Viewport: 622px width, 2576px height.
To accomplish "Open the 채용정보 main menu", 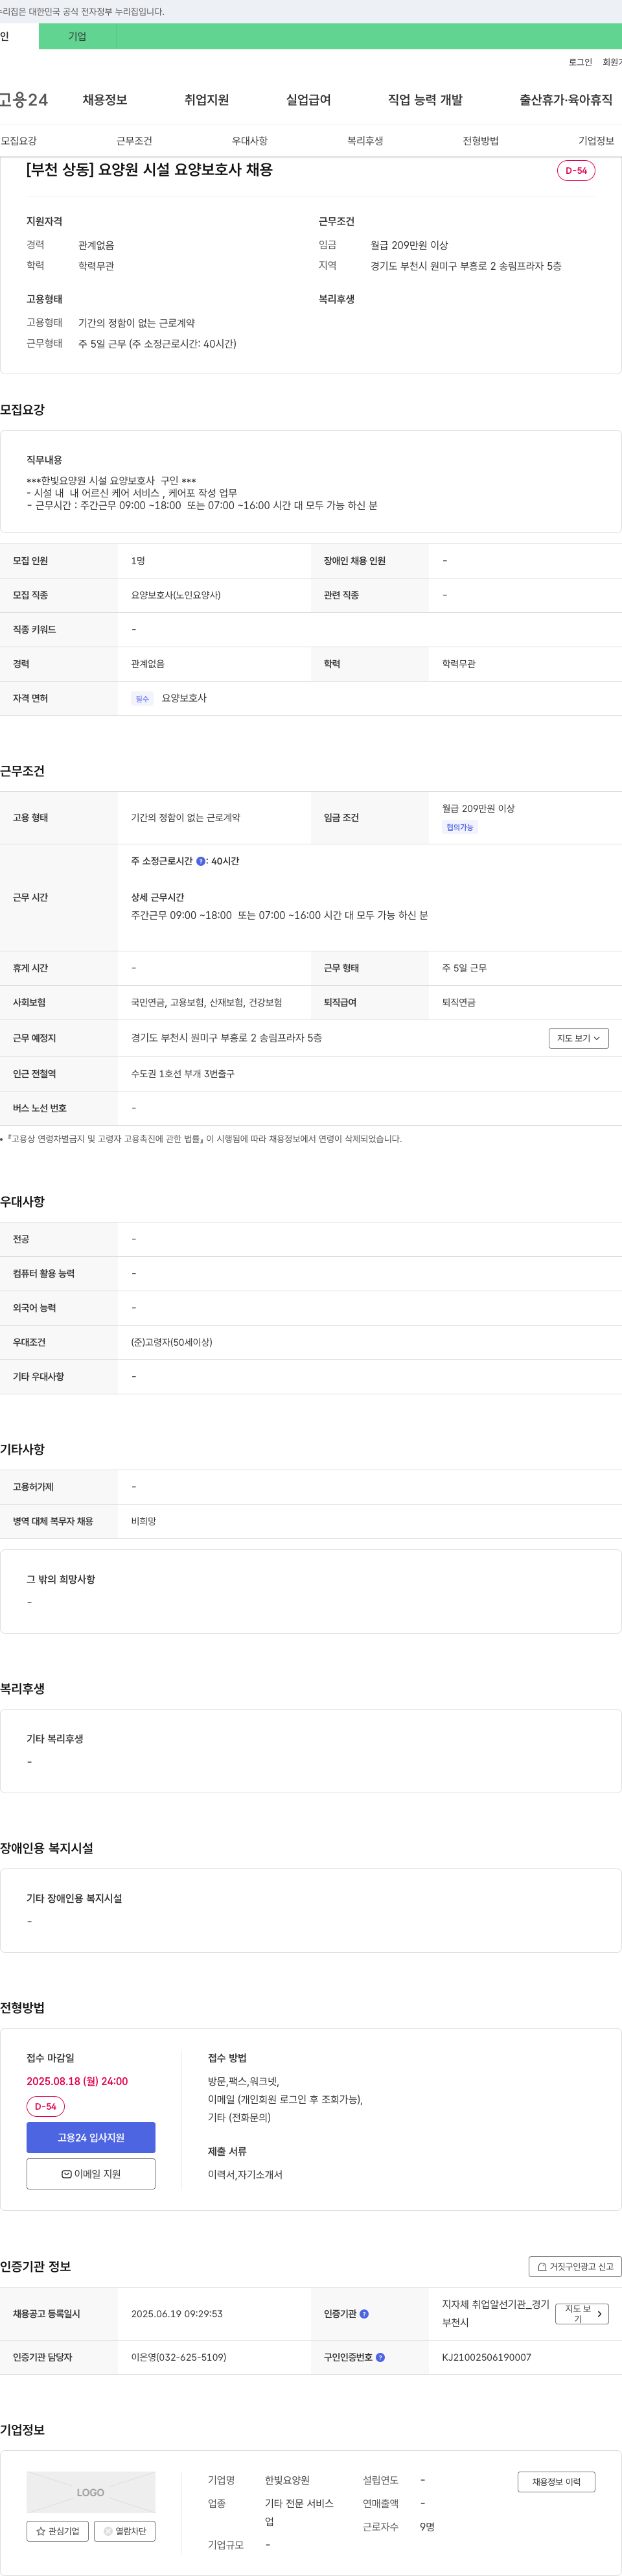I will point(105,100).
